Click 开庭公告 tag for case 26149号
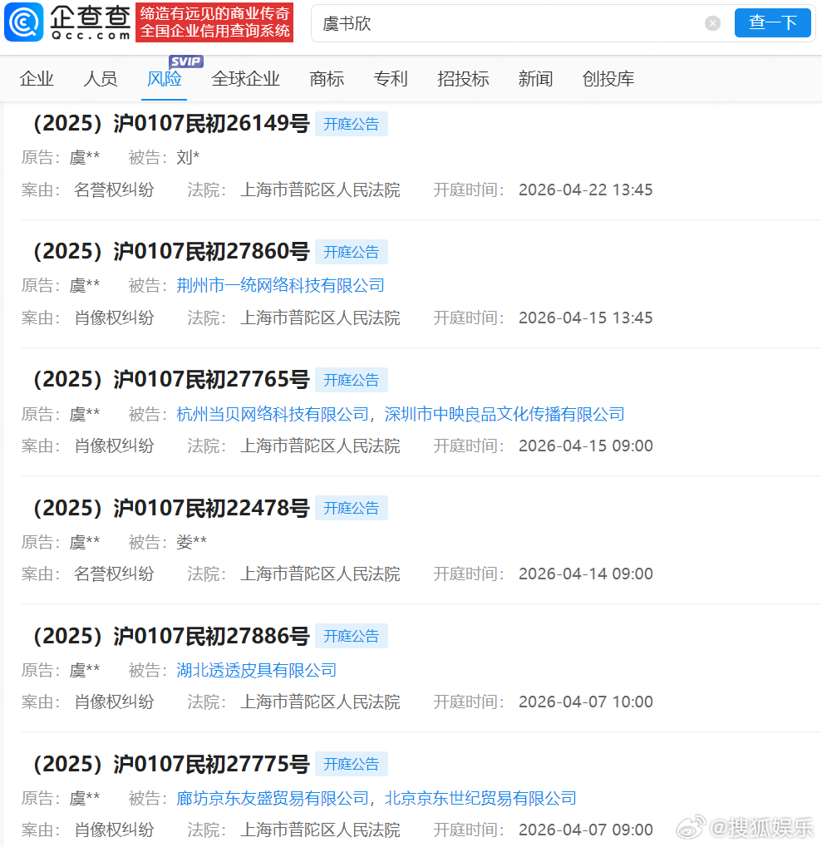Image resolution: width=822 pixels, height=847 pixels. [352, 124]
